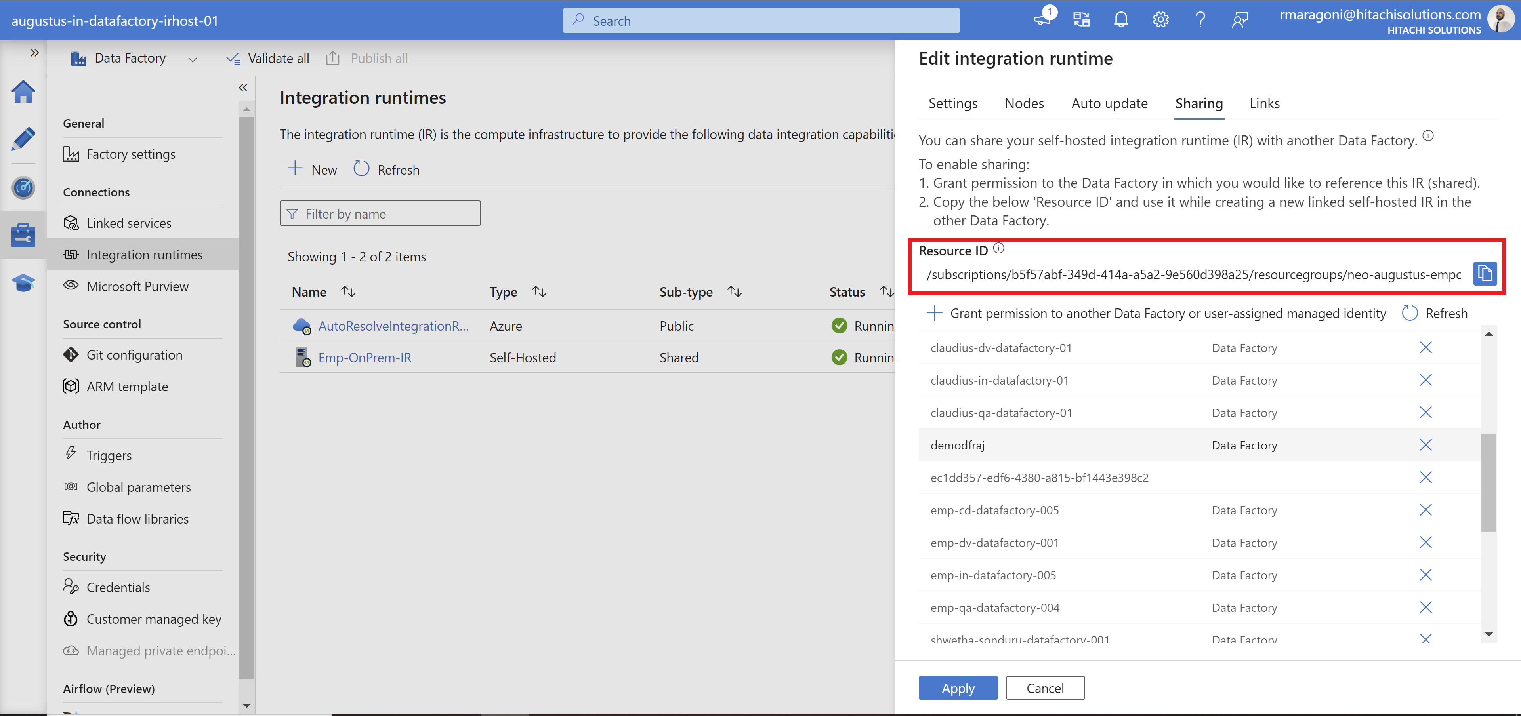Open the help question mark icon
1521x716 pixels.
[1200, 20]
